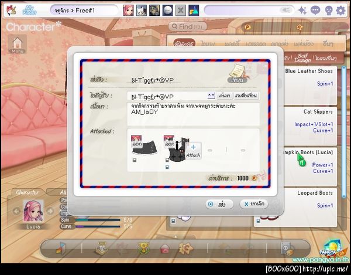Select the attached black vest item
Viewport: 351px width, 275px height.
177,149
